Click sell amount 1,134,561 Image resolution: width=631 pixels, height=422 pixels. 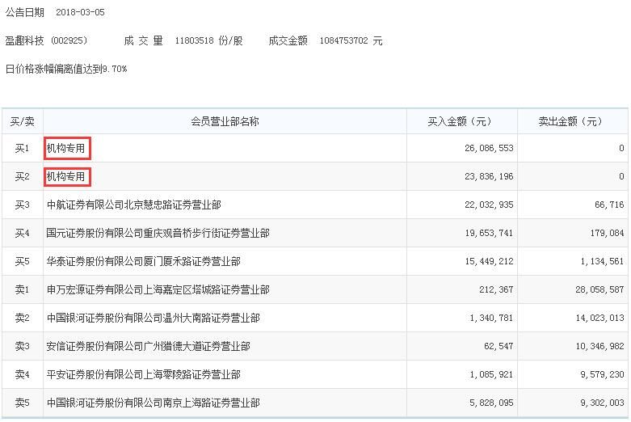602,261
